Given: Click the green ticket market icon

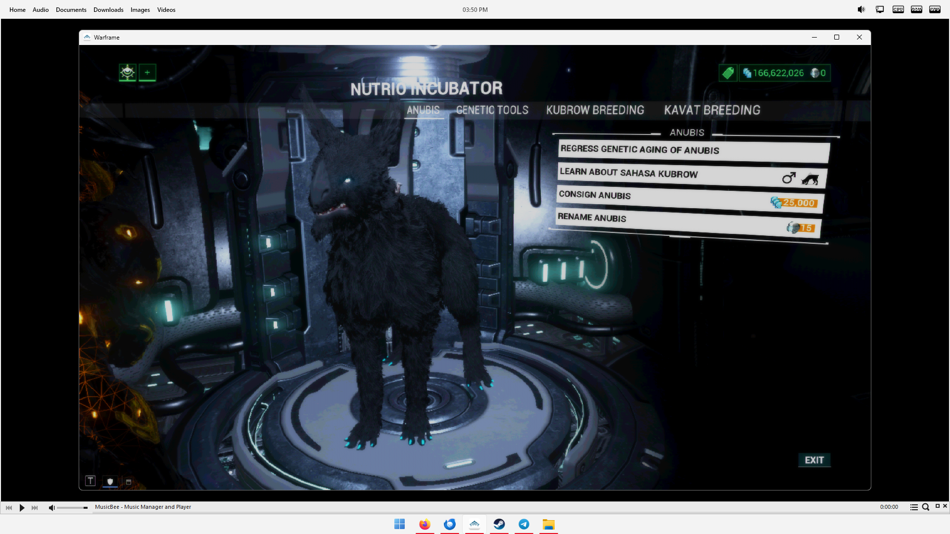Looking at the screenshot, I should [728, 73].
